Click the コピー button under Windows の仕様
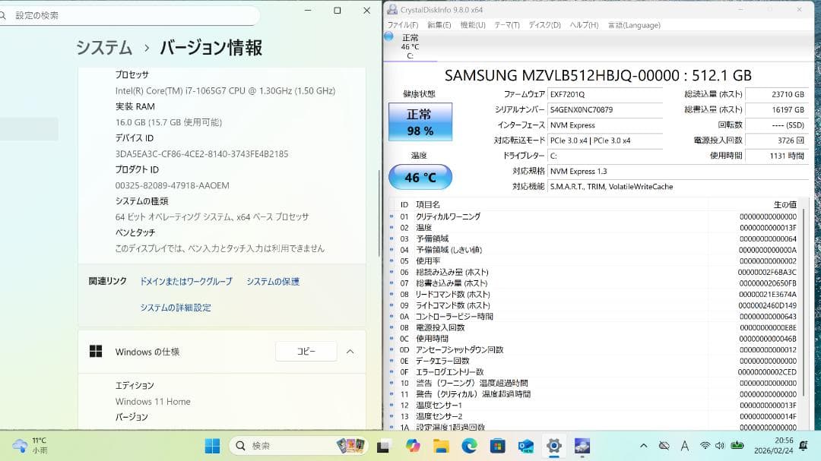 click(306, 351)
